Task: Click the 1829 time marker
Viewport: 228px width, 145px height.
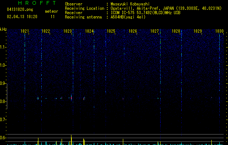Action: click(x=198, y=31)
